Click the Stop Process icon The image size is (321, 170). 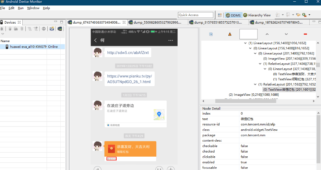coord(44,29)
